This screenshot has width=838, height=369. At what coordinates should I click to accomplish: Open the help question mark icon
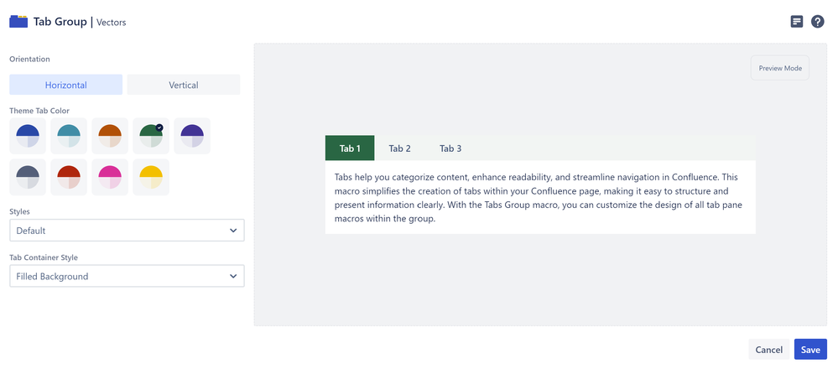point(818,22)
